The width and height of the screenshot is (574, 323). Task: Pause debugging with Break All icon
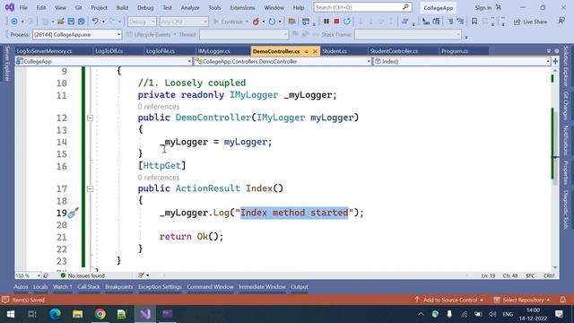pos(326,22)
